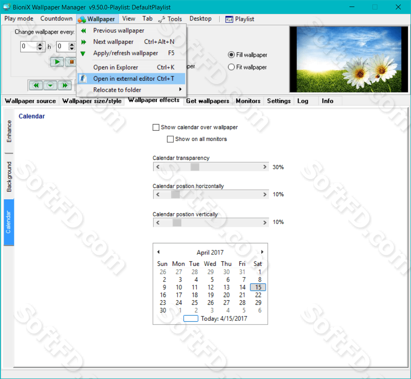The image size is (411, 379).
Task: Select the Fit wallpaper radio button
Action: click(231, 67)
